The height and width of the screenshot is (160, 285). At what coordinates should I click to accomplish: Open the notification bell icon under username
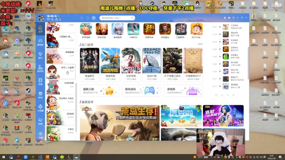[x=56, y=19]
